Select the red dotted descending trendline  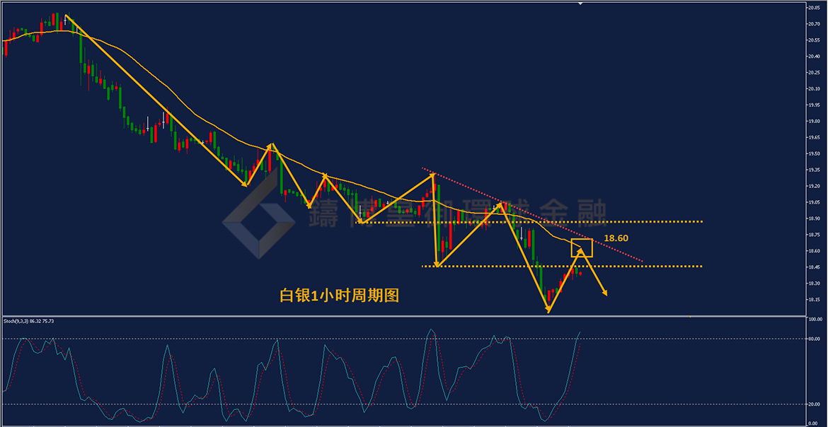[532, 215]
